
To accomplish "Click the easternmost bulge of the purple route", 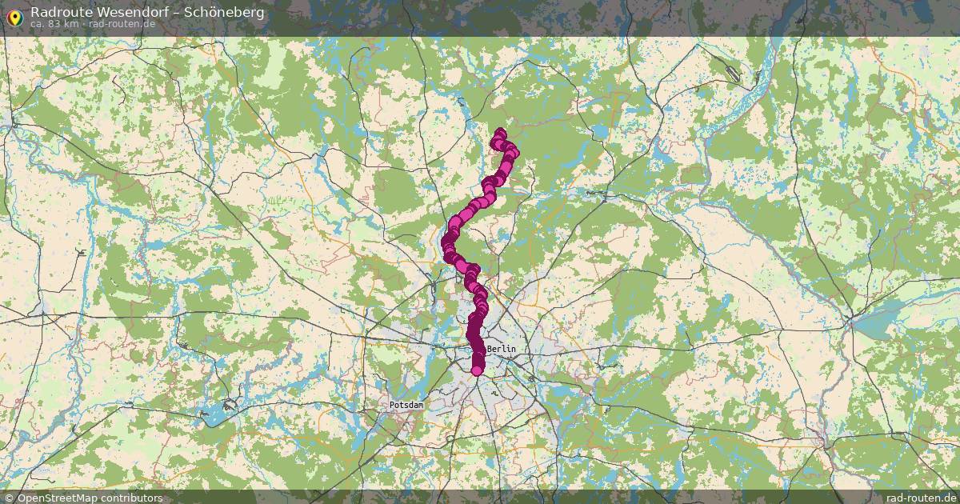I will click(513, 153).
